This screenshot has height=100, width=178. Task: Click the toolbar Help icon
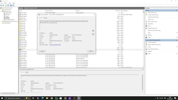pyautogui.click(x=11, y=5)
